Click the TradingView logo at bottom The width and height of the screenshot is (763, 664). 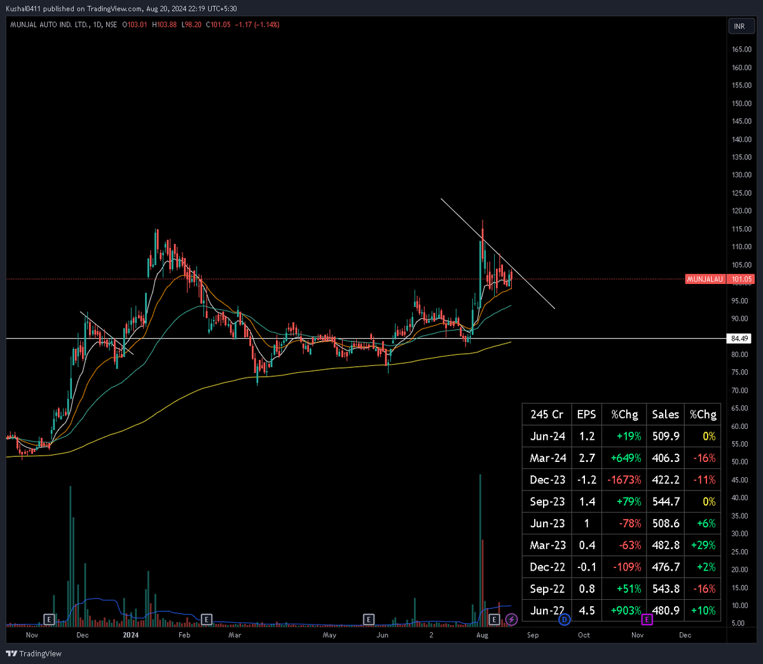tap(34, 654)
